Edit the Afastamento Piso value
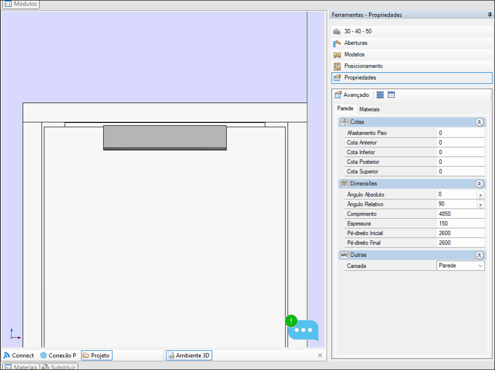The width and height of the screenshot is (495, 370). click(x=461, y=133)
